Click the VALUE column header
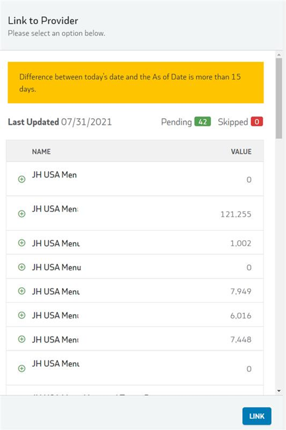The width and height of the screenshot is (286, 430). tap(241, 152)
